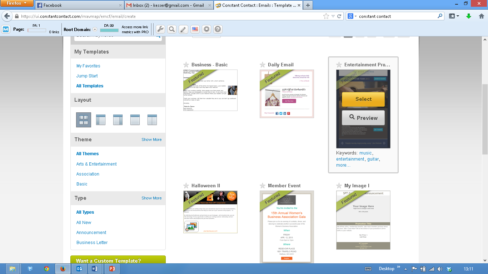
Task: Open the Root Domain dropdown arrow
Action: 95,30
